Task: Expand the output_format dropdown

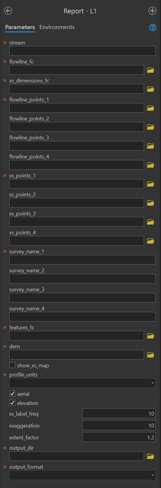Action: click(82, 475)
